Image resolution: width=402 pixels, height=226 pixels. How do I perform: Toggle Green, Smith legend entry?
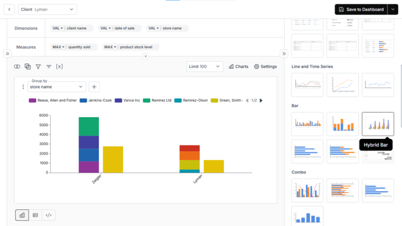(227, 100)
